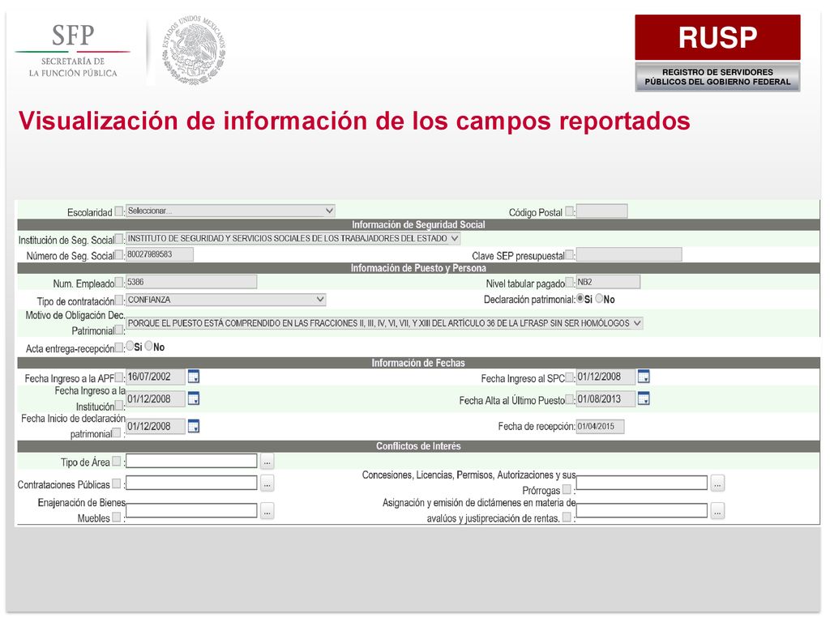
Task: Open calendar for Fecha Alta al Último Puesto
Action: pyautogui.click(x=644, y=398)
